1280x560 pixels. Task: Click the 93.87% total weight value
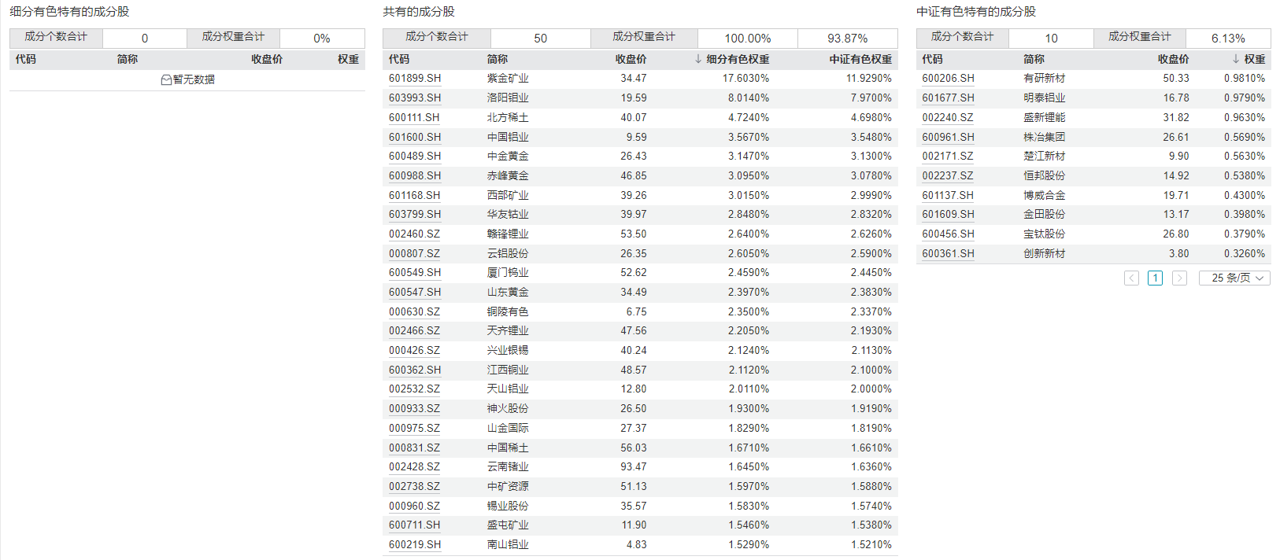tap(848, 39)
